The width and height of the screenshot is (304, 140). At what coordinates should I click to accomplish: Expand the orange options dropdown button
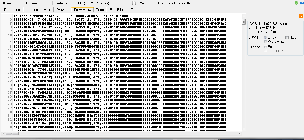click(x=301, y=16)
